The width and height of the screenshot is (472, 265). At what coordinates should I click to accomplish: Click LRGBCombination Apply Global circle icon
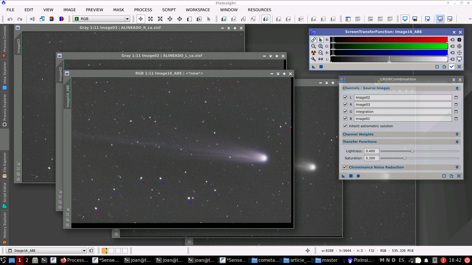pos(358,176)
